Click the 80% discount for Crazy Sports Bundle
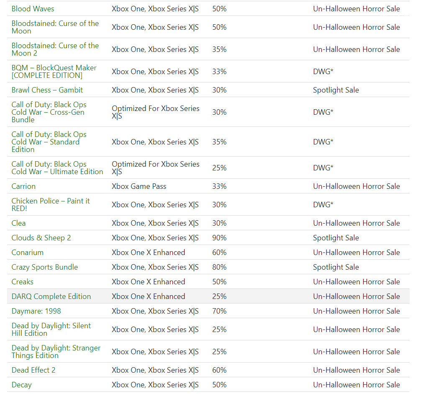425x394 pixels. pos(219,267)
